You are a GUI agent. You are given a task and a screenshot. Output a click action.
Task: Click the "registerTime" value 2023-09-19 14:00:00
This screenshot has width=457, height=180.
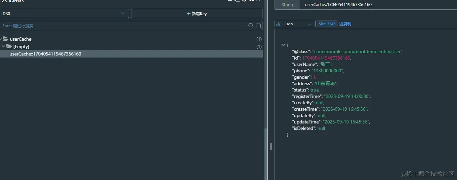347,96
